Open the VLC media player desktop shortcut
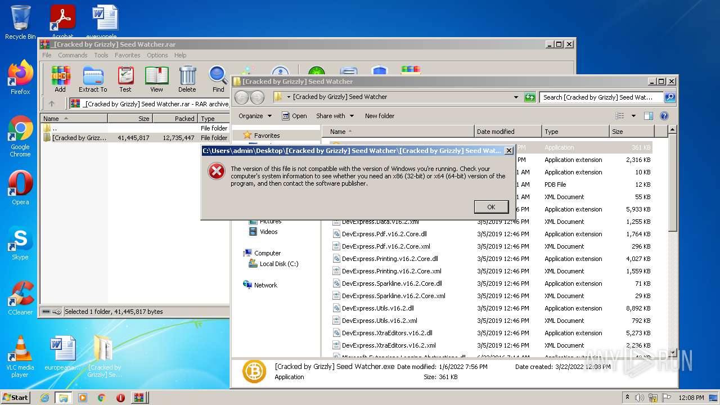720x405 pixels. (20, 357)
